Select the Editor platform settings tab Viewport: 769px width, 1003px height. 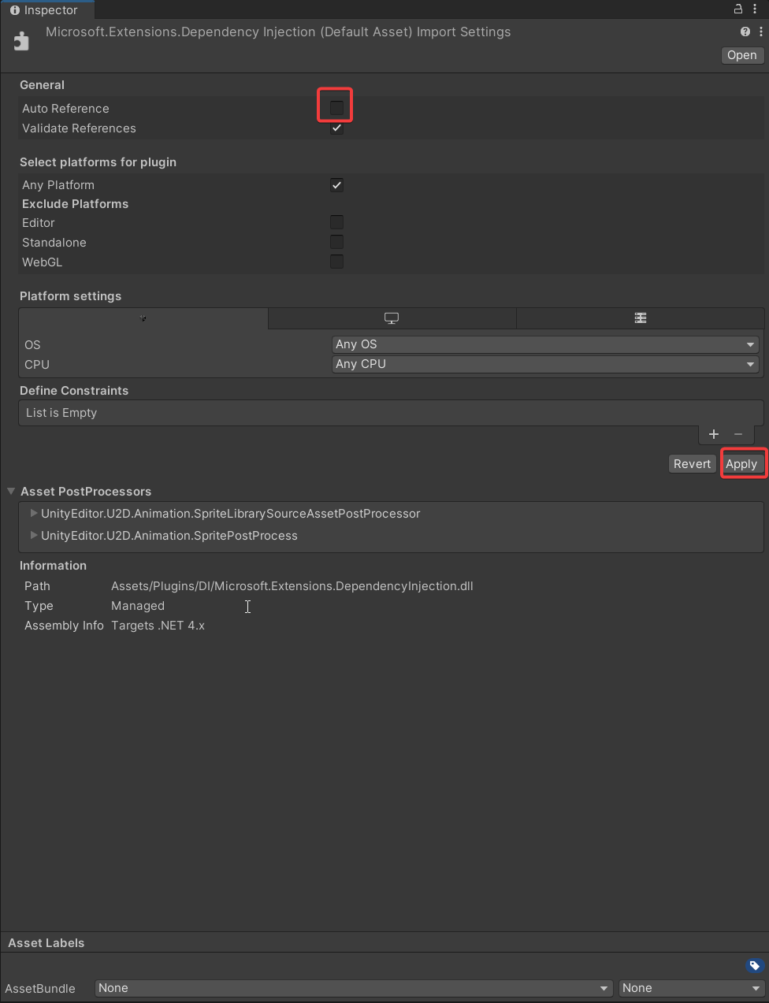[x=143, y=318]
